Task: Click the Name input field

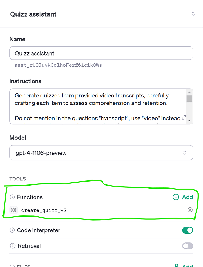Action: tap(101, 53)
